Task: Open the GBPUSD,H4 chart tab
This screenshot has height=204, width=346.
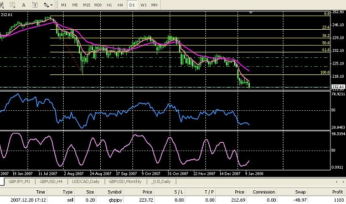Action: click(x=51, y=181)
